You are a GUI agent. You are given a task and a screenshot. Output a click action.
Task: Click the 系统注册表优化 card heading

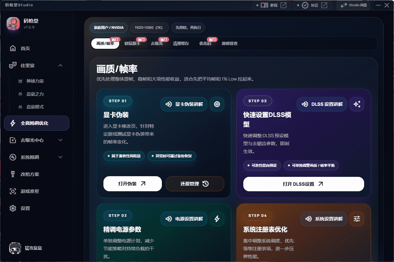click(265, 229)
